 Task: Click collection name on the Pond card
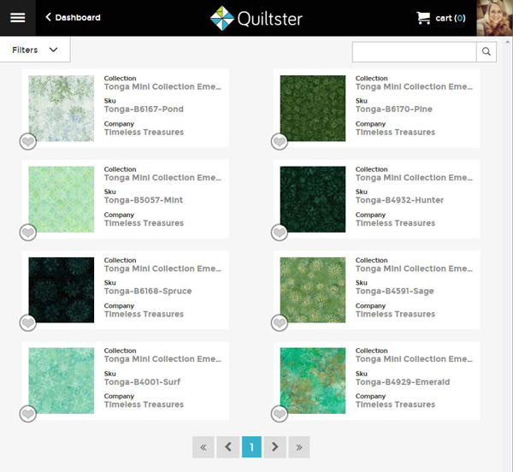(x=162, y=86)
